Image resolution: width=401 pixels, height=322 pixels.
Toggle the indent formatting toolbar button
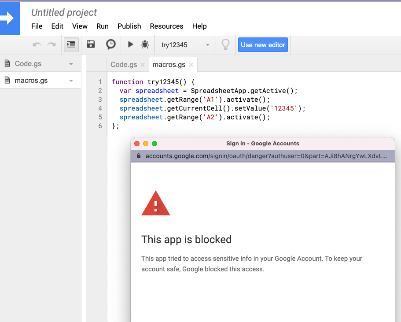[x=71, y=44]
